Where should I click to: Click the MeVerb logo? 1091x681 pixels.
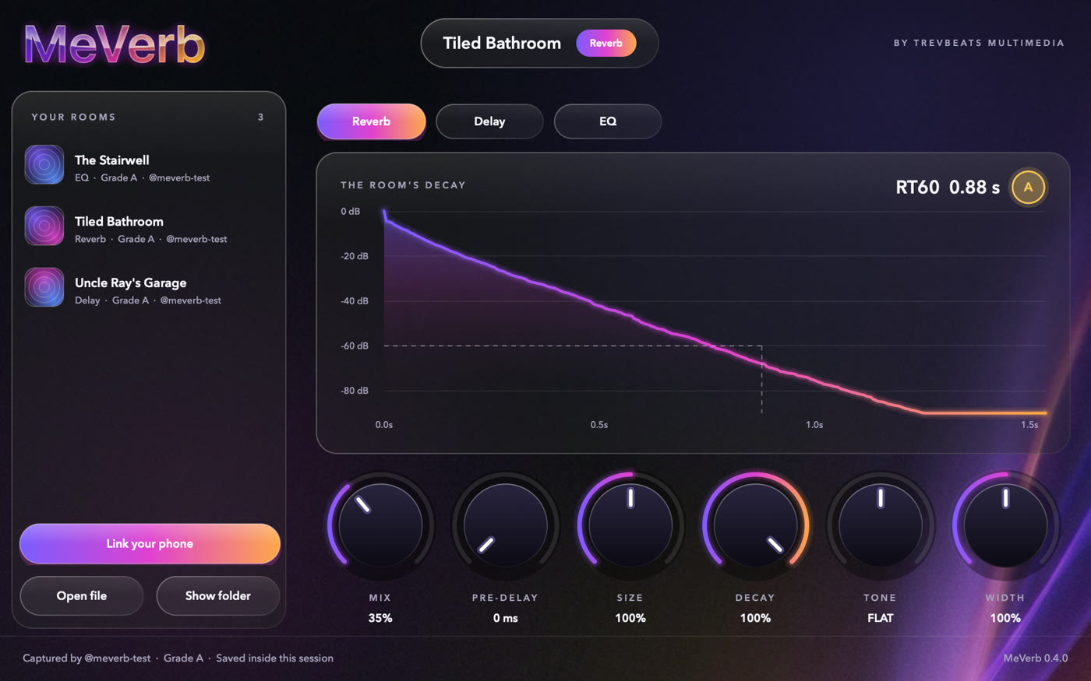click(x=115, y=44)
